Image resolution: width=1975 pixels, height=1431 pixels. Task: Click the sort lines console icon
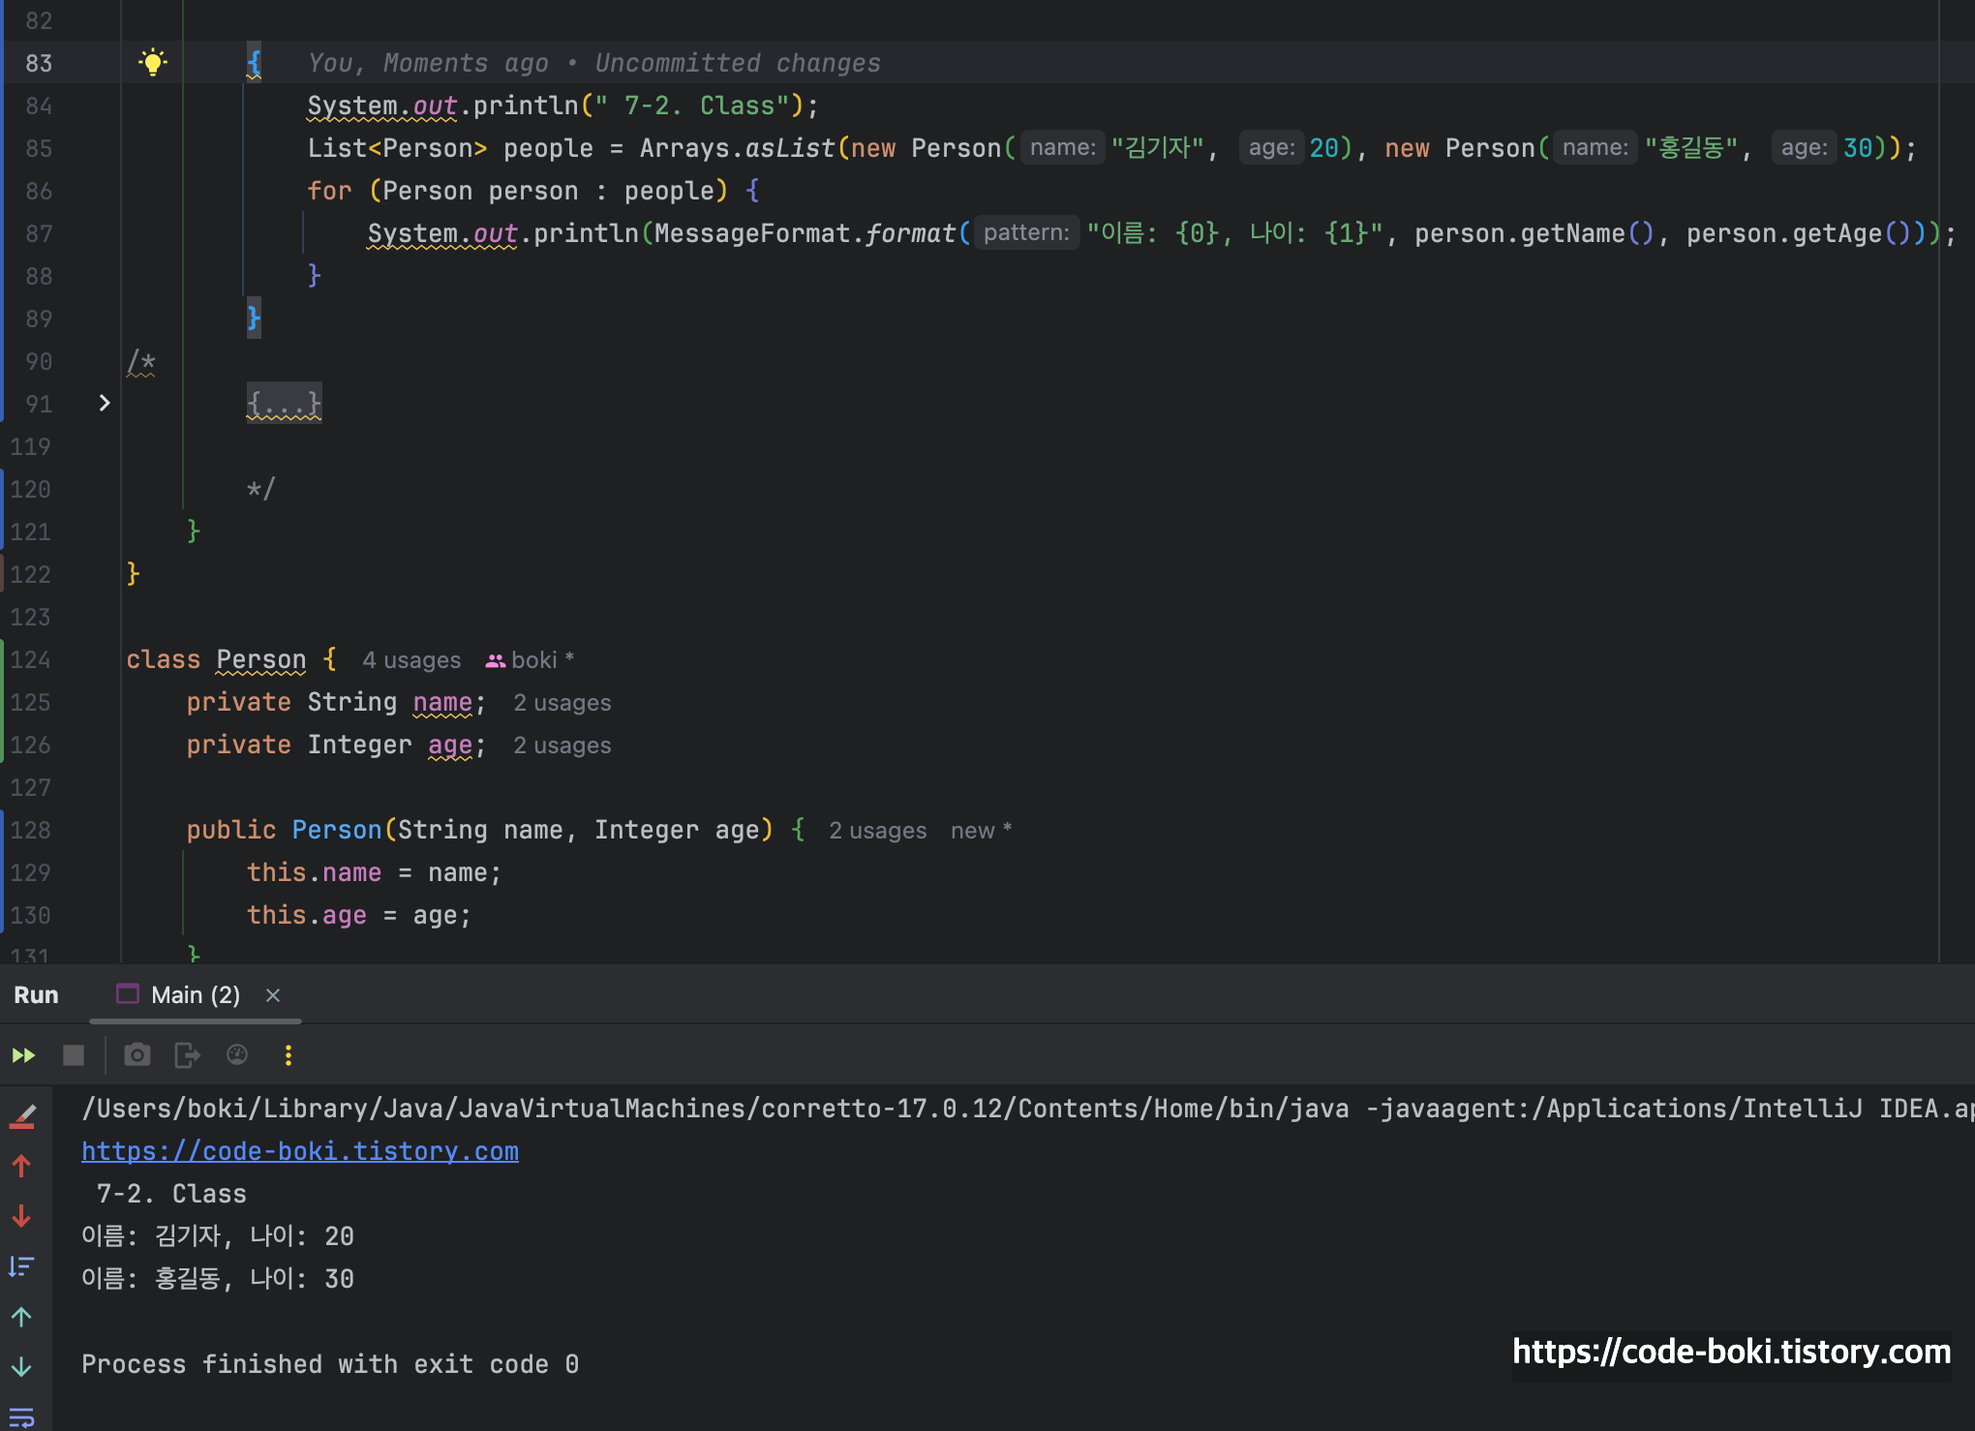[x=21, y=1266]
